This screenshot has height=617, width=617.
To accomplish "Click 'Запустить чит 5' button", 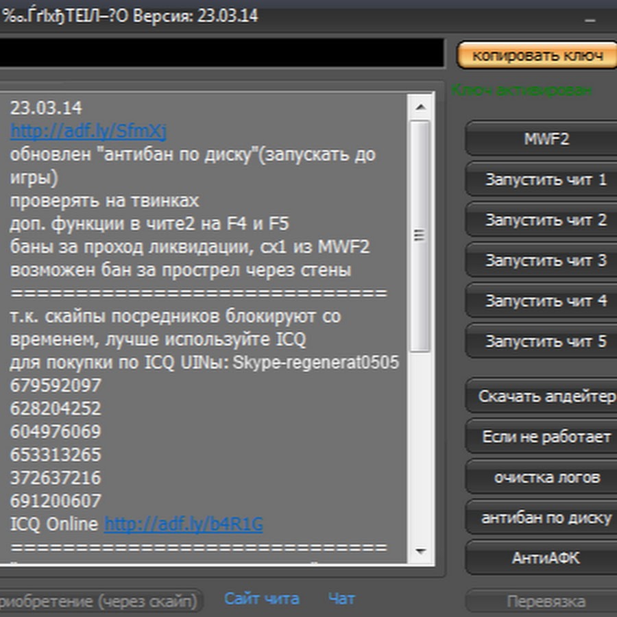I will [545, 341].
